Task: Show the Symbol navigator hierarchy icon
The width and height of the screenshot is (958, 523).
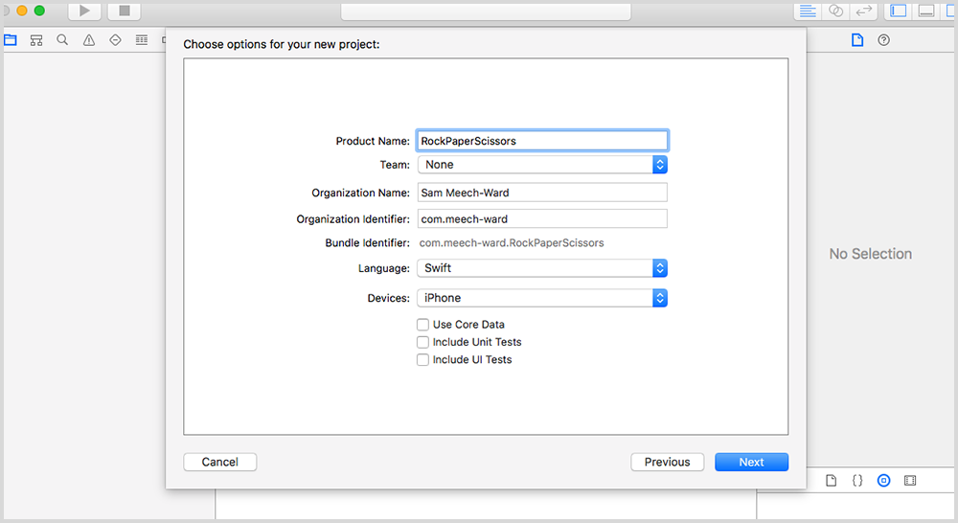Action: coord(36,40)
